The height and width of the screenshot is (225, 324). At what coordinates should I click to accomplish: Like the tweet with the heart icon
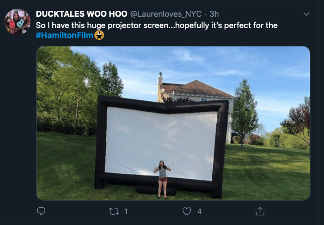click(187, 212)
